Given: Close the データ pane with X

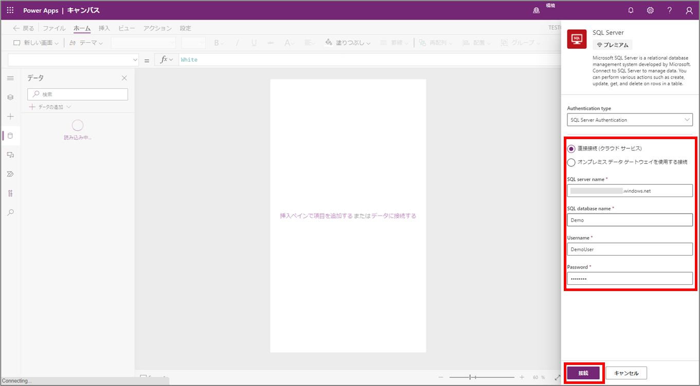Looking at the screenshot, I should tap(124, 78).
